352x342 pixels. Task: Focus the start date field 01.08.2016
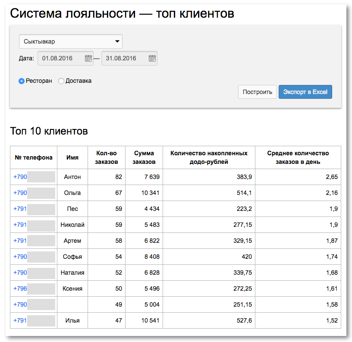tap(66, 58)
